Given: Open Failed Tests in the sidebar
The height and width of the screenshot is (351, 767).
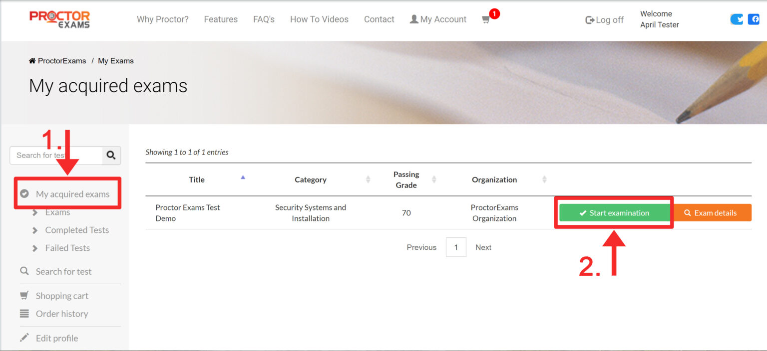Looking at the screenshot, I should coord(67,248).
